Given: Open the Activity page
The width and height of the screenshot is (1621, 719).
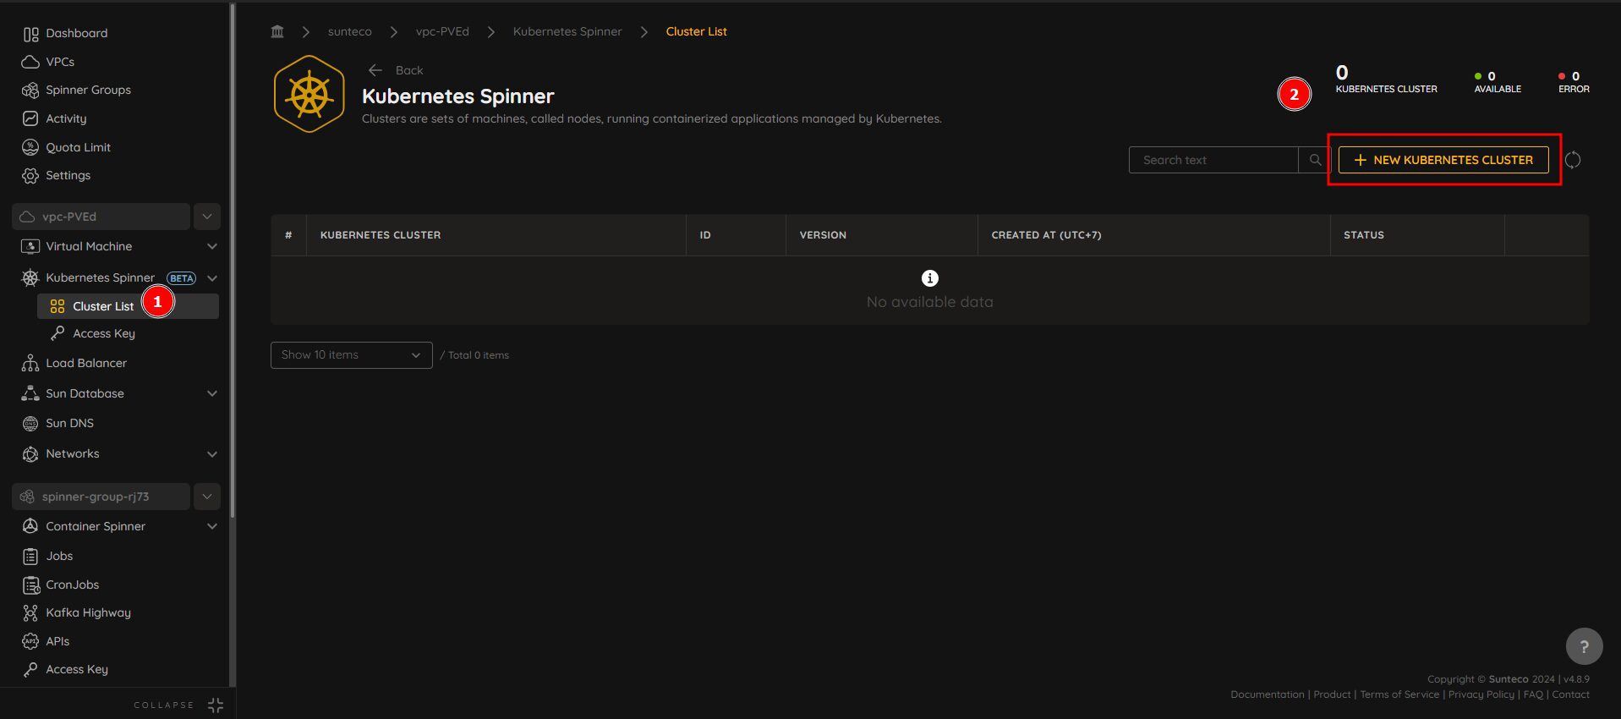Looking at the screenshot, I should coord(54,118).
